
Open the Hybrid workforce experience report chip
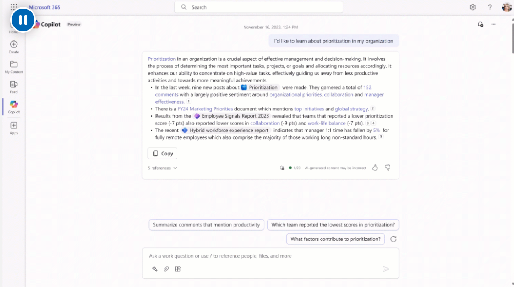tap(226, 130)
